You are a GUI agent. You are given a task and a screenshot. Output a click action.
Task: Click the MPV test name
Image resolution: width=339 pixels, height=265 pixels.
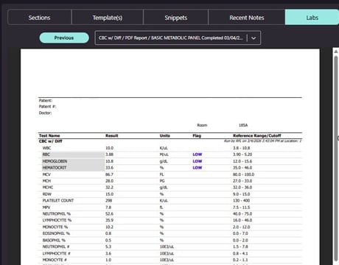pyautogui.click(x=46, y=208)
